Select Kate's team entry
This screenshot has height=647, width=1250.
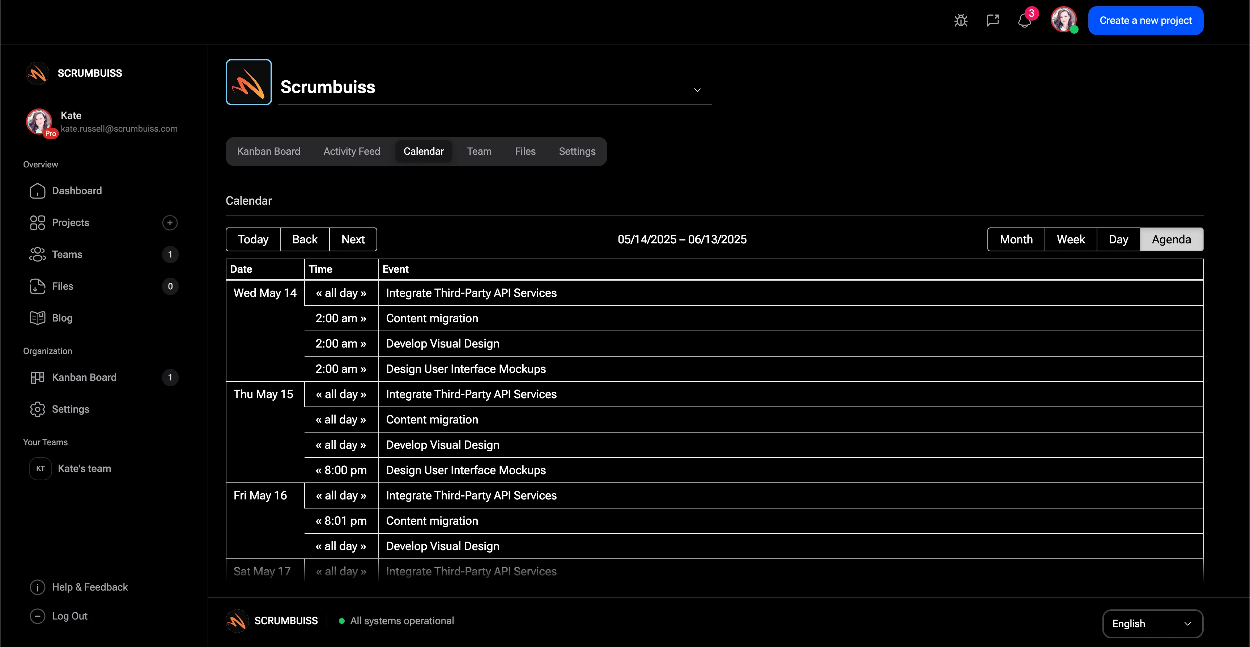point(84,468)
